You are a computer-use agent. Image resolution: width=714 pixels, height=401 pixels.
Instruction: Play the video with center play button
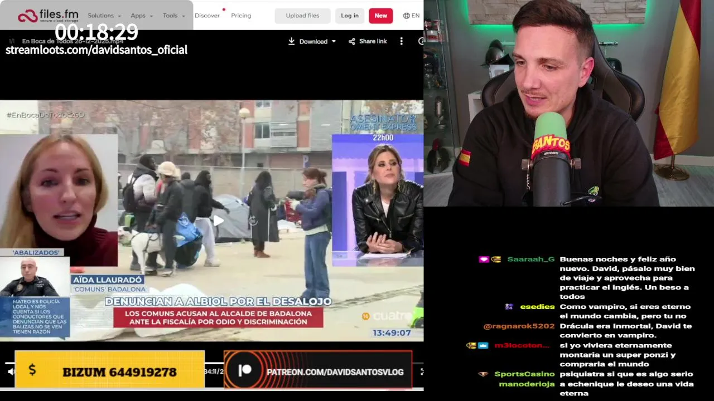[x=218, y=221]
